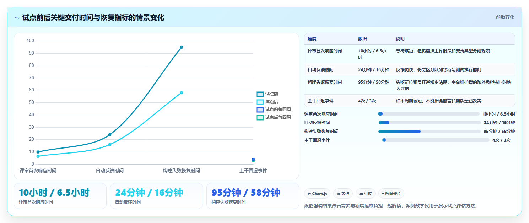
Task: Click the 等待缩短 explanation cell
Action: 443,51
